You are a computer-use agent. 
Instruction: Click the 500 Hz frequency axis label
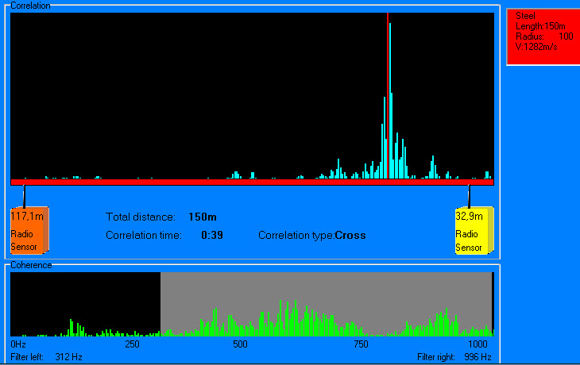[240, 345]
